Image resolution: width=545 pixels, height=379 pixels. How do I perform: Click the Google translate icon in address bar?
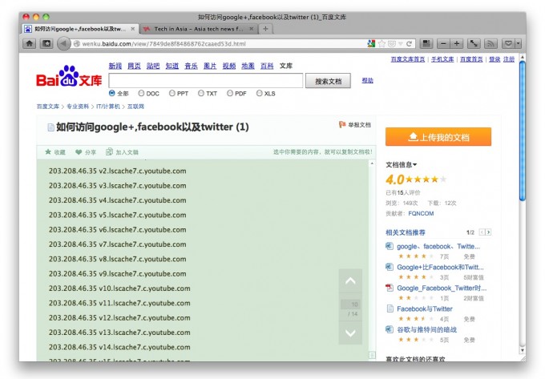pos(371,44)
